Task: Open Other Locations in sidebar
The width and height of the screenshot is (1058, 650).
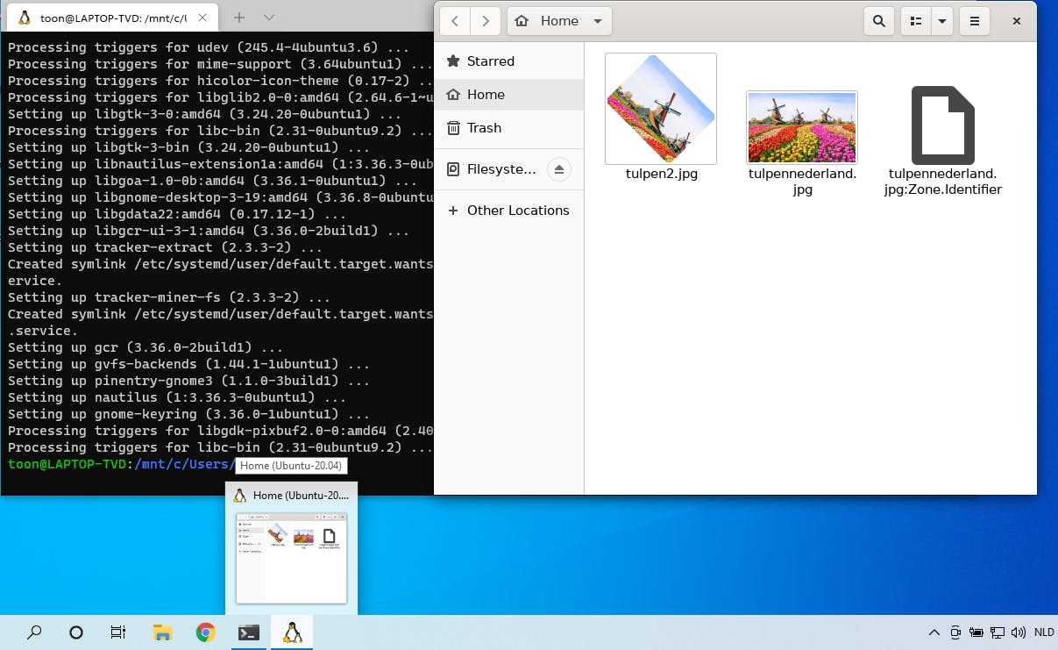Action: pyautogui.click(x=509, y=211)
